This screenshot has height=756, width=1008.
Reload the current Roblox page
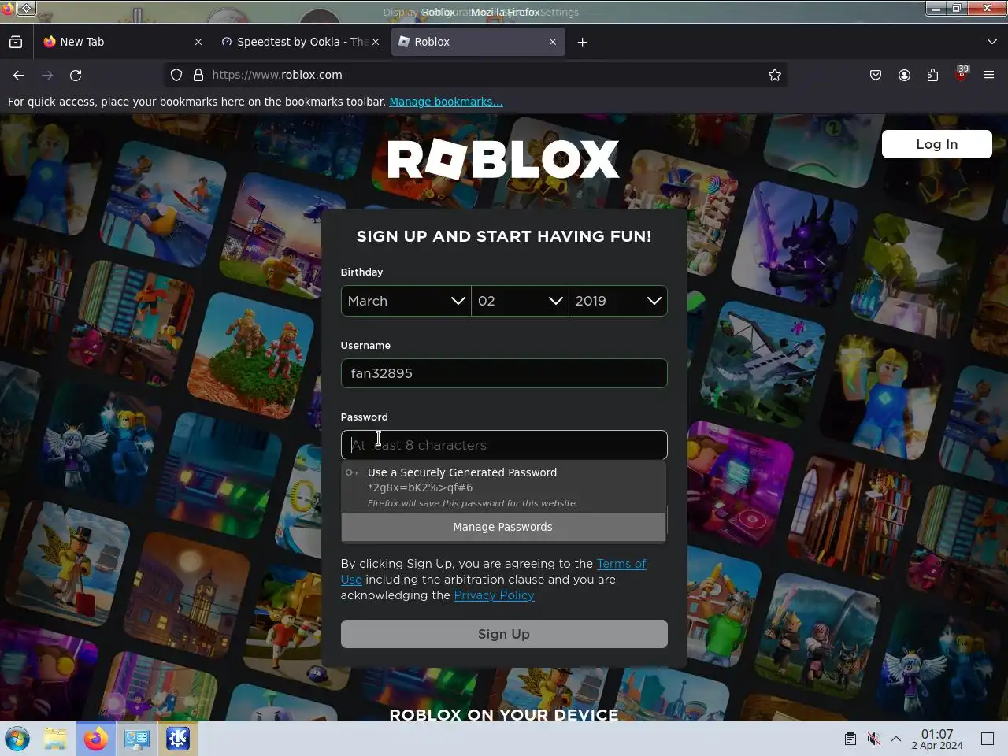click(76, 75)
